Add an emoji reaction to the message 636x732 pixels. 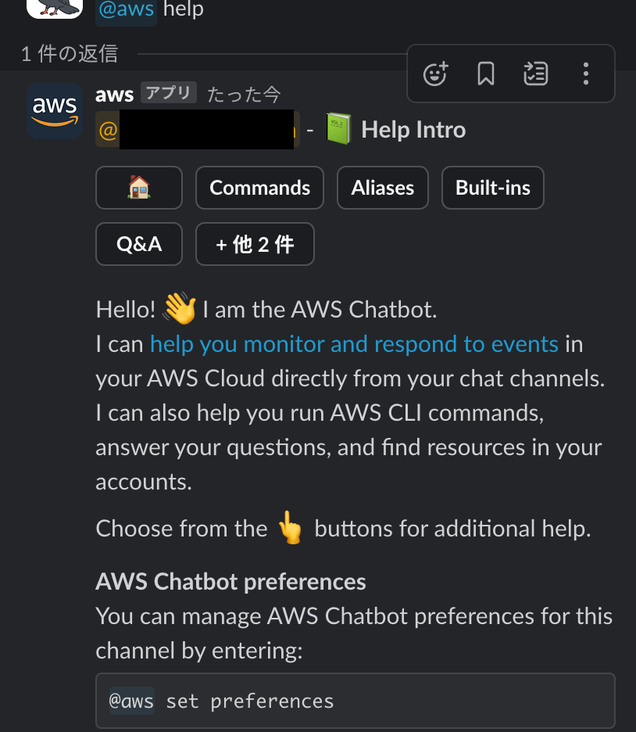pyautogui.click(x=435, y=74)
